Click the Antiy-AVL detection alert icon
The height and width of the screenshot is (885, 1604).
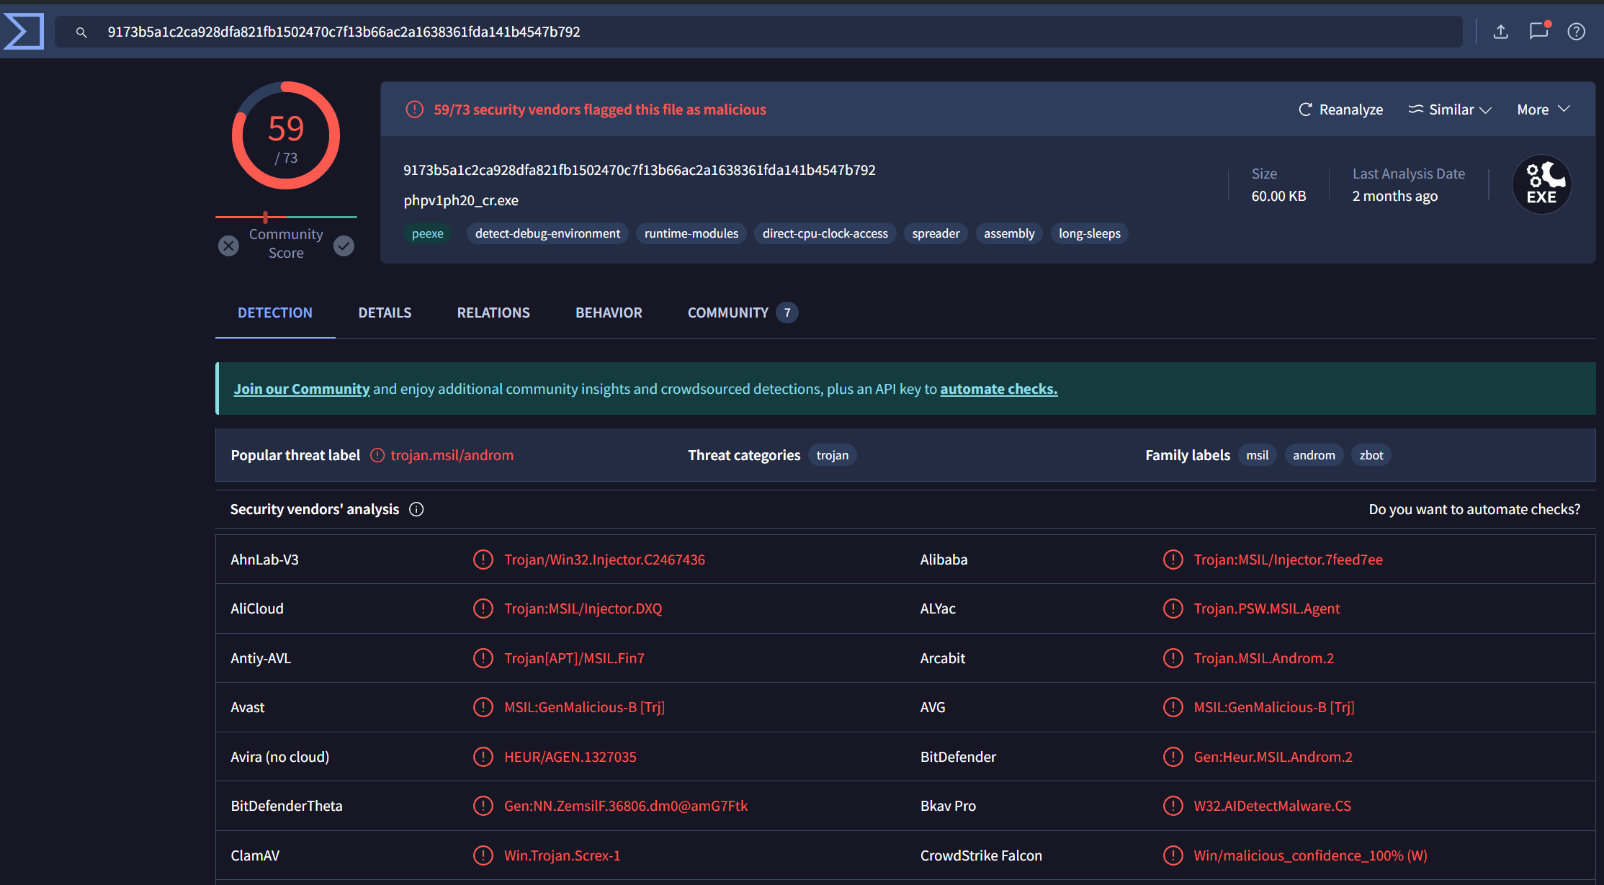(x=483, y=658)
